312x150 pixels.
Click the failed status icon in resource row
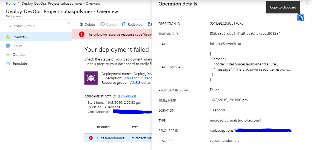coord(91,138)
